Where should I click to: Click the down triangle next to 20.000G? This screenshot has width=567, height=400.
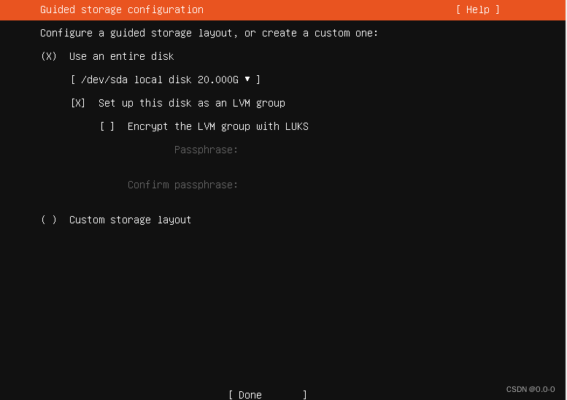[247, 79]
